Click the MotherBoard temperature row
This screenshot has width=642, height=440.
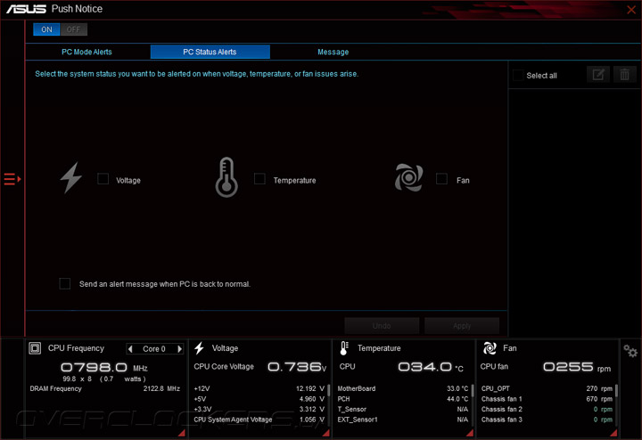pyautogui.click(x=403, y=388)
